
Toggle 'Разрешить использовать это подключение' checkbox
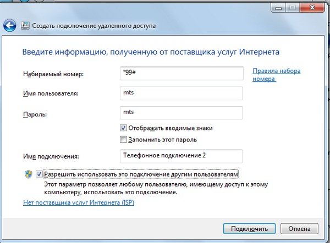39,174
